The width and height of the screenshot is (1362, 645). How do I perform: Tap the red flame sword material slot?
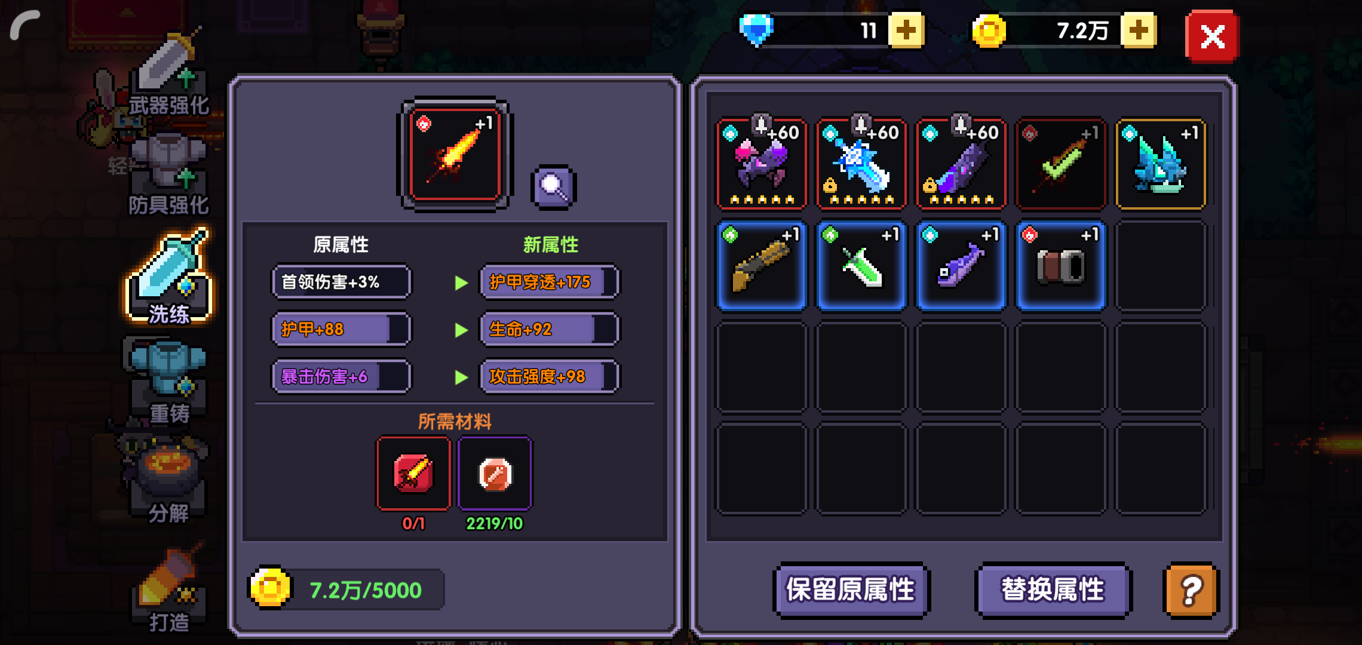tap(413, 474)
